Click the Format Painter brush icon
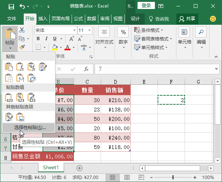Image resolution: width=222 pixels, height=182 pixels. [x=22, y=47]
